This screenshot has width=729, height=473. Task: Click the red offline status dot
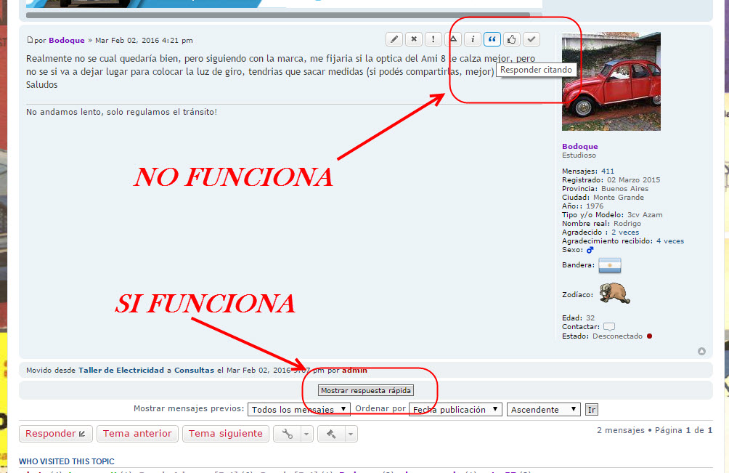pos(650,336)
